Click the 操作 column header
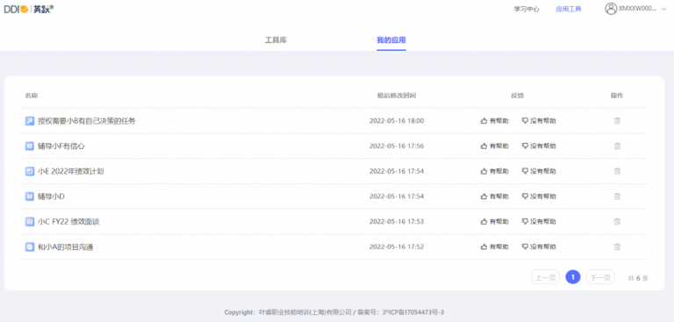The width and height of the screenshot is (674, 322). [617, 96]
